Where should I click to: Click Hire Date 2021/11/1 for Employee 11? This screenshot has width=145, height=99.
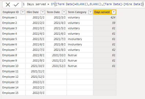pyautogui.click(x=35, y=71)
